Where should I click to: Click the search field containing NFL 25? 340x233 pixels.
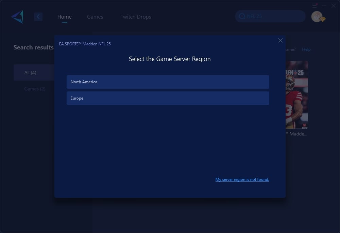point(270,16)
